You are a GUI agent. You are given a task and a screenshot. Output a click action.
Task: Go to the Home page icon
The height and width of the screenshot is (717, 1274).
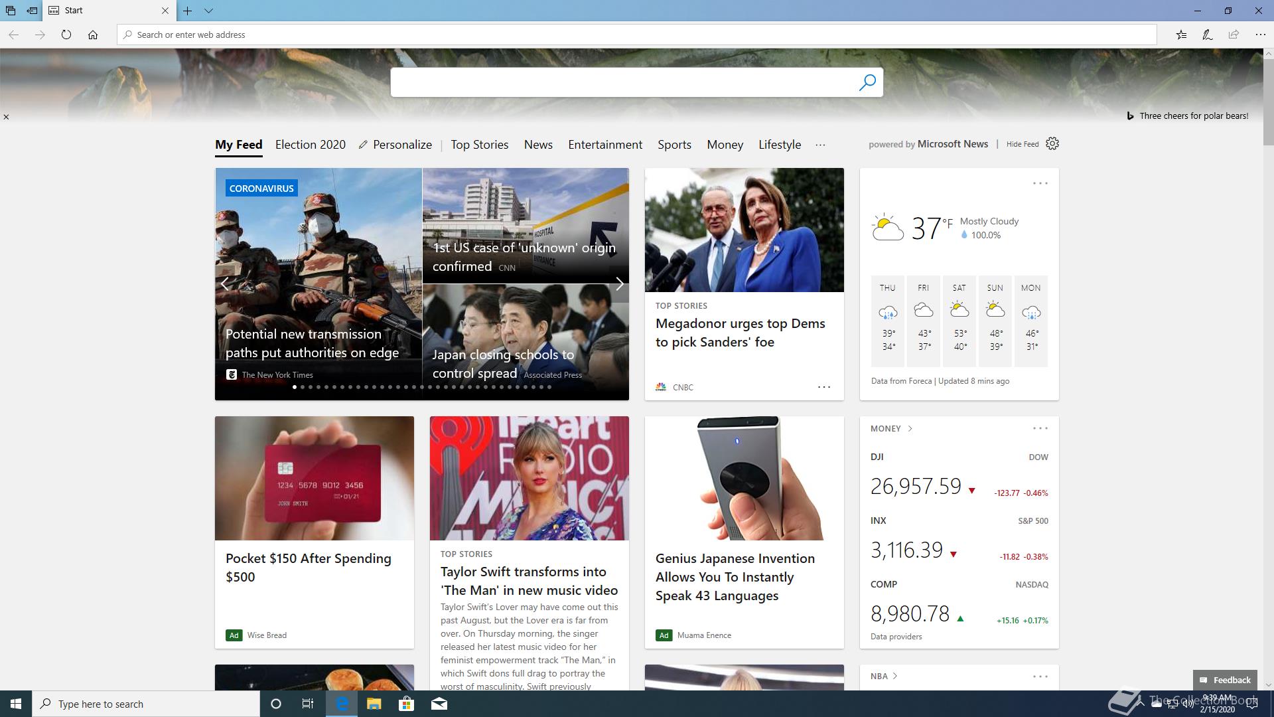point(93,35)
